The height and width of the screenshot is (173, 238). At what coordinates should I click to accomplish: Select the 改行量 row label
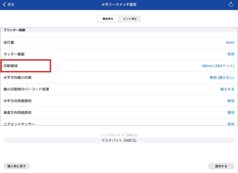pyautogui.click(x=9, y=42)
